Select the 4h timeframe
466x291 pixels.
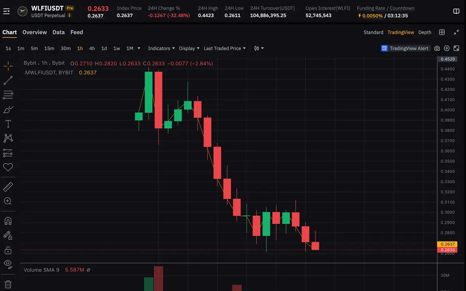[92, 48]
